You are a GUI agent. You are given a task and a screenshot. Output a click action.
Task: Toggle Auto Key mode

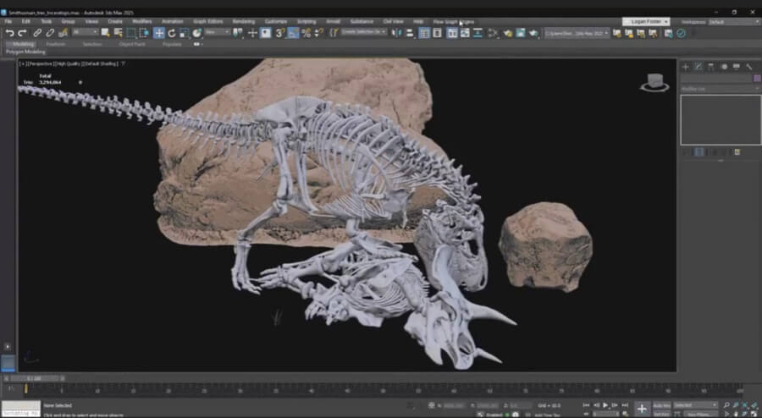click(661, 405)
